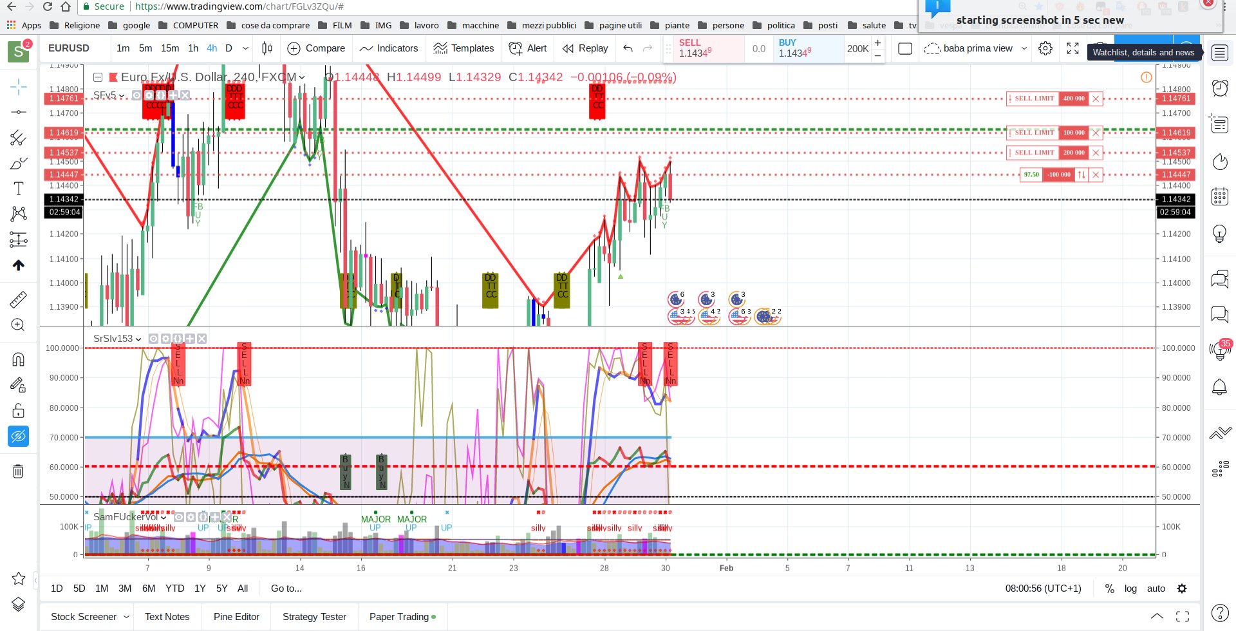The width and height of the screenshot is (1236, 631).
Task: Open the Pine Editor tab
Action: point(236,617)
